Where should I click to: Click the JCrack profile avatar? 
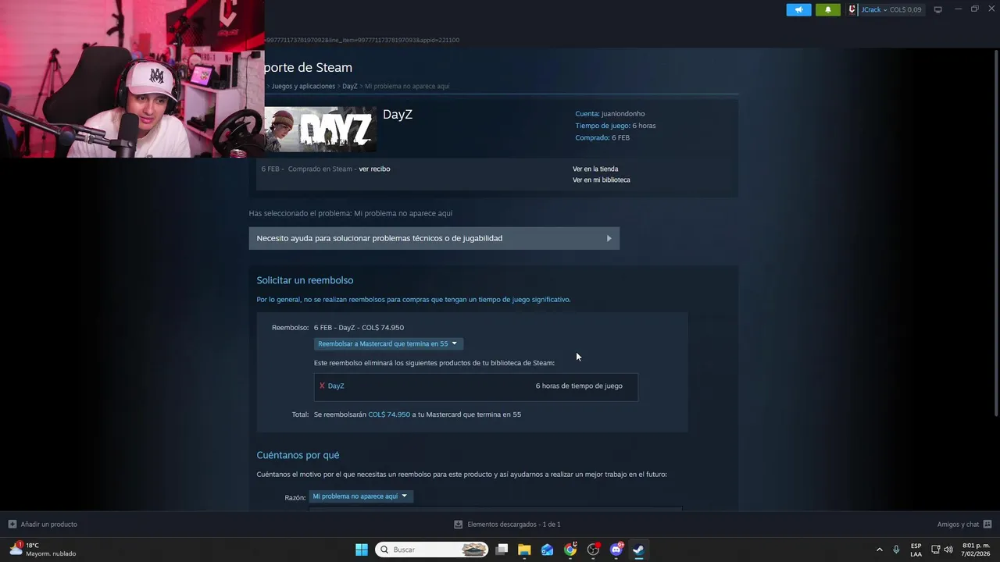click(x=854, y=9)
